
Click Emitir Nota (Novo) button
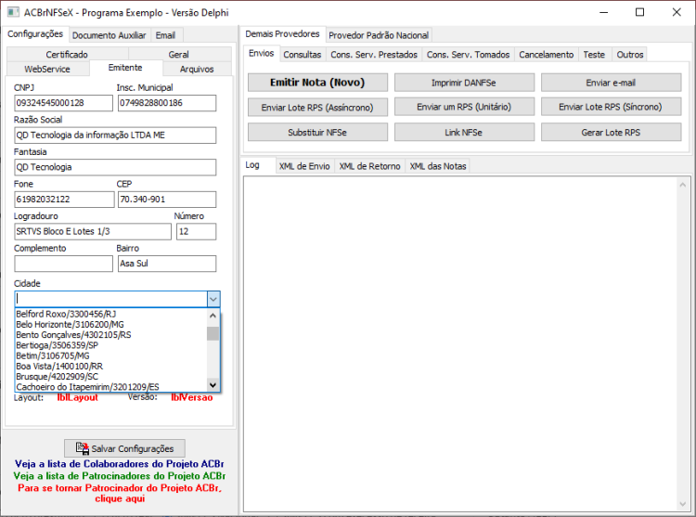click(317, 83)
